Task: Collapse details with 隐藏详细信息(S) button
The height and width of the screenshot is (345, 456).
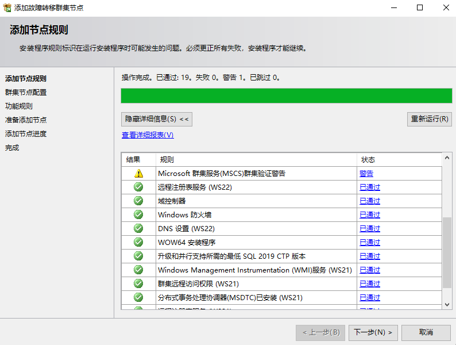Action: (x=157, y=119)
